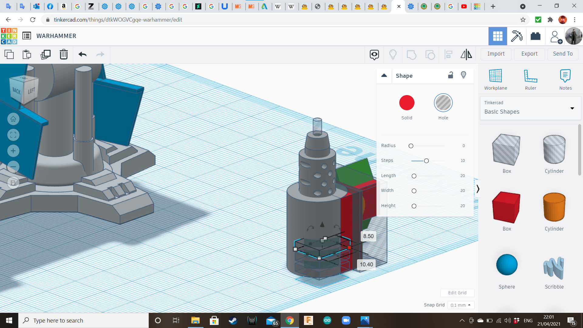
Task: Collapse the Shape panel arrow
Action: [384, 76]
